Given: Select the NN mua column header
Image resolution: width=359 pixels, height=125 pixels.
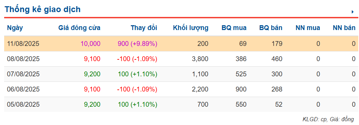Looking at the screenshot, I should pos(308,28).
